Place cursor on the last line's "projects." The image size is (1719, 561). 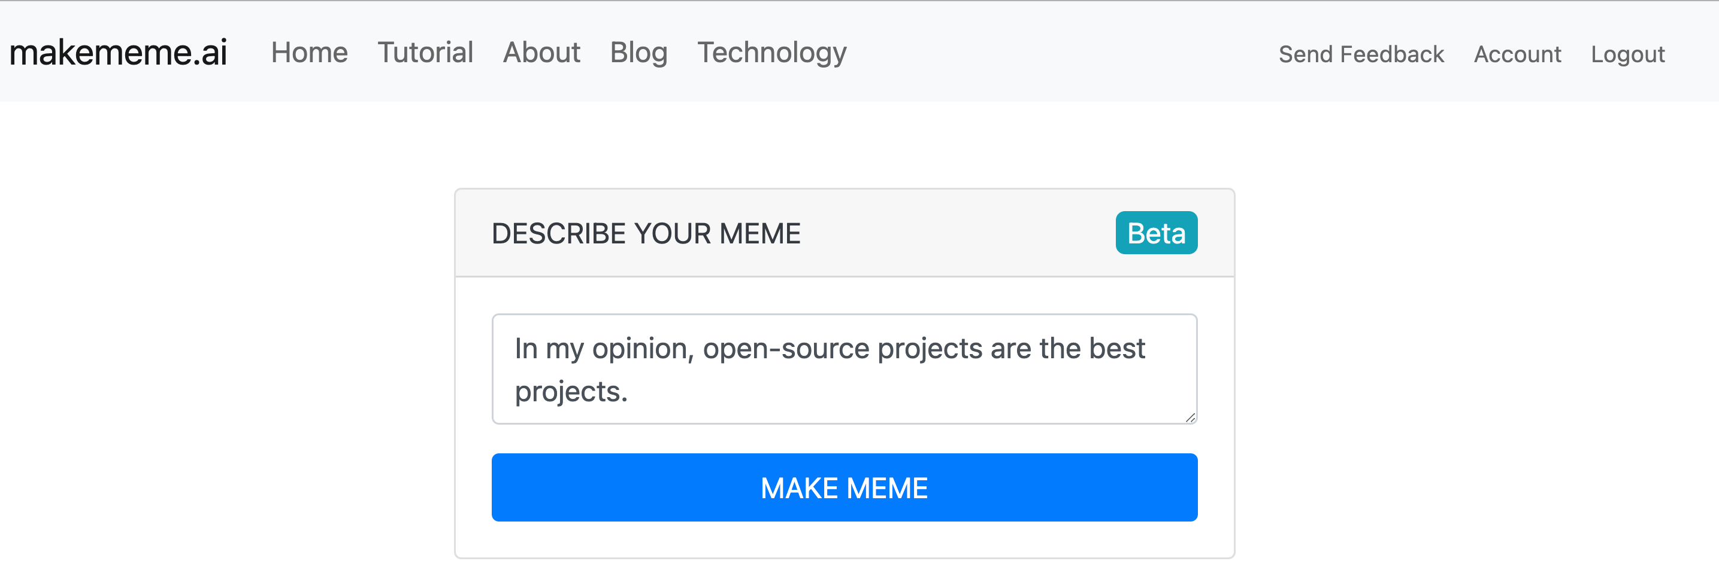click(571, 391)
